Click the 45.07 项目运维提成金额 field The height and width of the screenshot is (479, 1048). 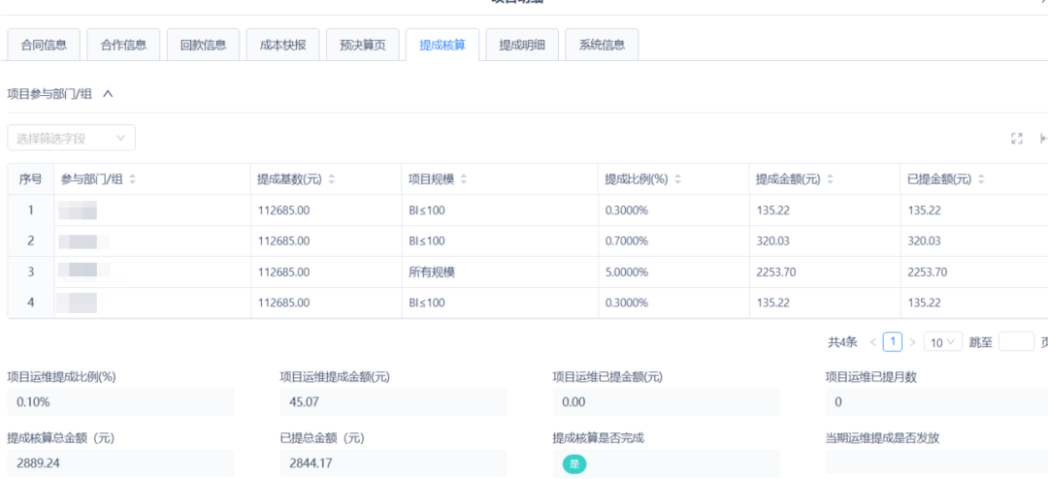394,402
